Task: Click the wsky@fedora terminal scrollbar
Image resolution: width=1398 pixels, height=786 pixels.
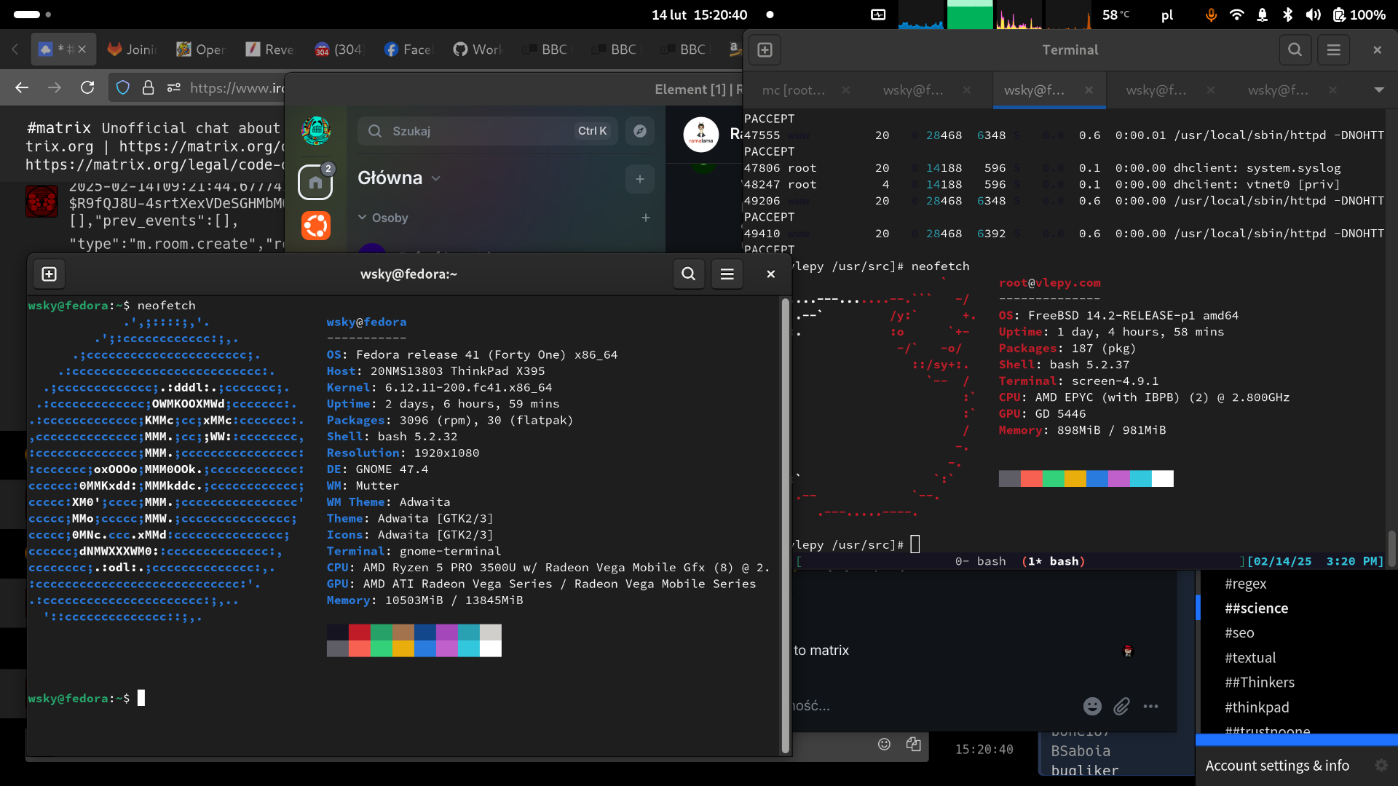Action: (x=785, y=524)
